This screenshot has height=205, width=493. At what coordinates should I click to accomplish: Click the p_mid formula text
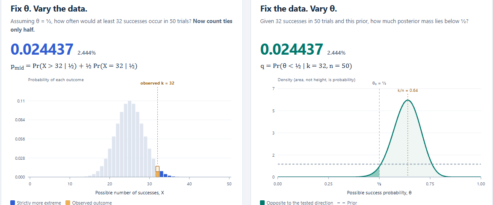click(74, 66)
